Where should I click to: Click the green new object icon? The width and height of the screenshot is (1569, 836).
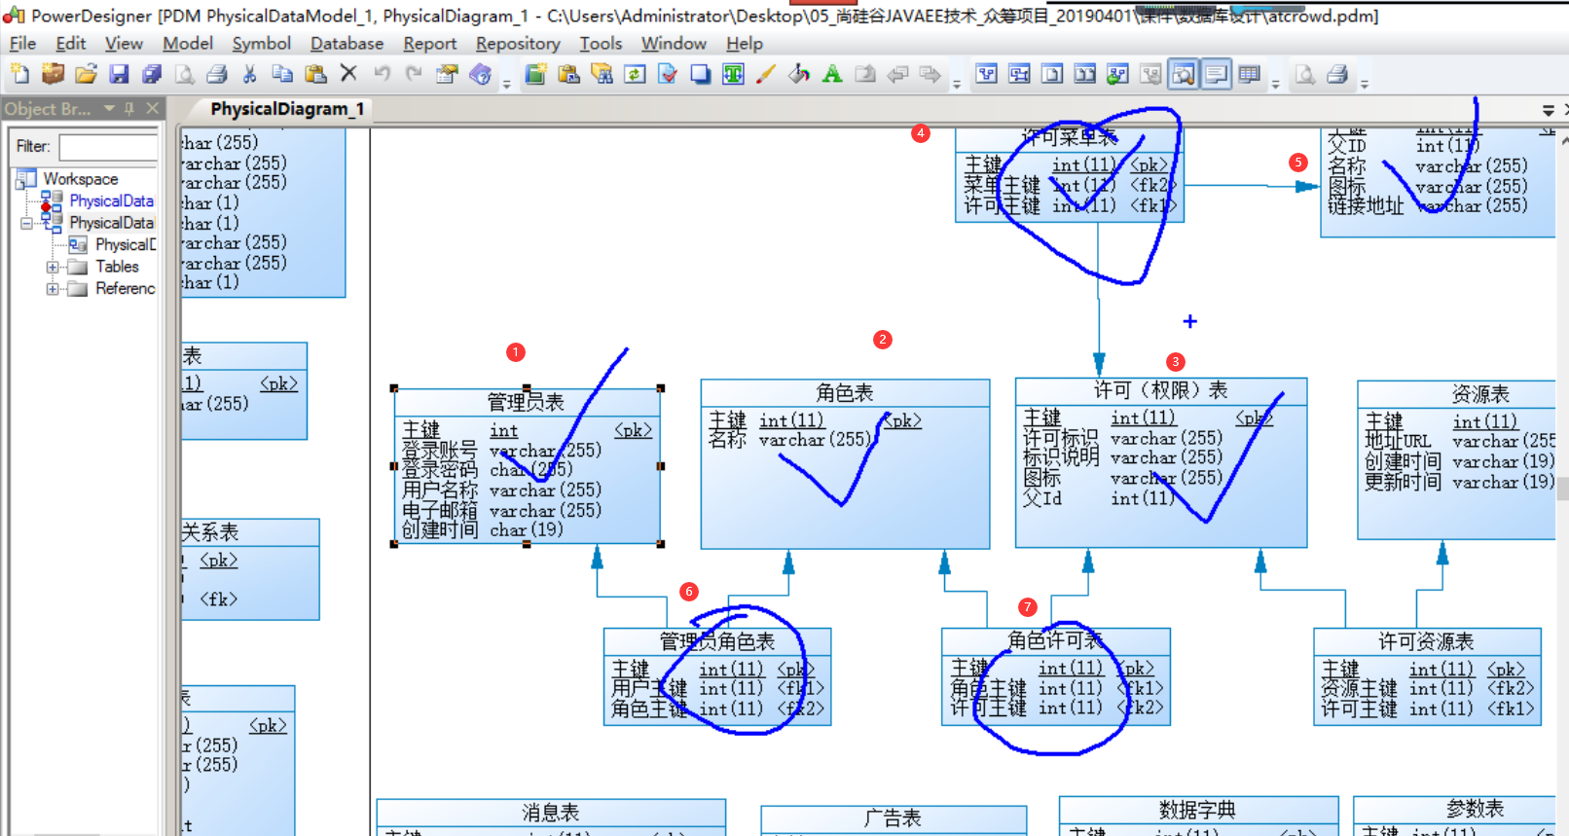point(535,74)
